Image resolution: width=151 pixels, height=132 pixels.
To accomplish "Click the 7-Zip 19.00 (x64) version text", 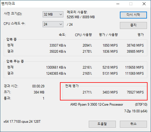I will pyautogui.click(x=136, y=111).
